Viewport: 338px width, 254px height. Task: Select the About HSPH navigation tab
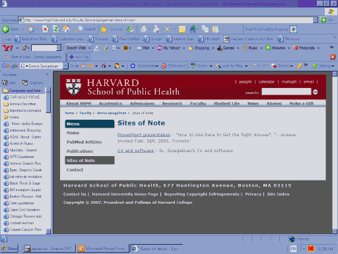(x=79, y=103)
